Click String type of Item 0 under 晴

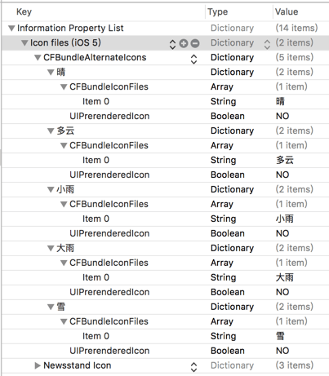(223, 102)
